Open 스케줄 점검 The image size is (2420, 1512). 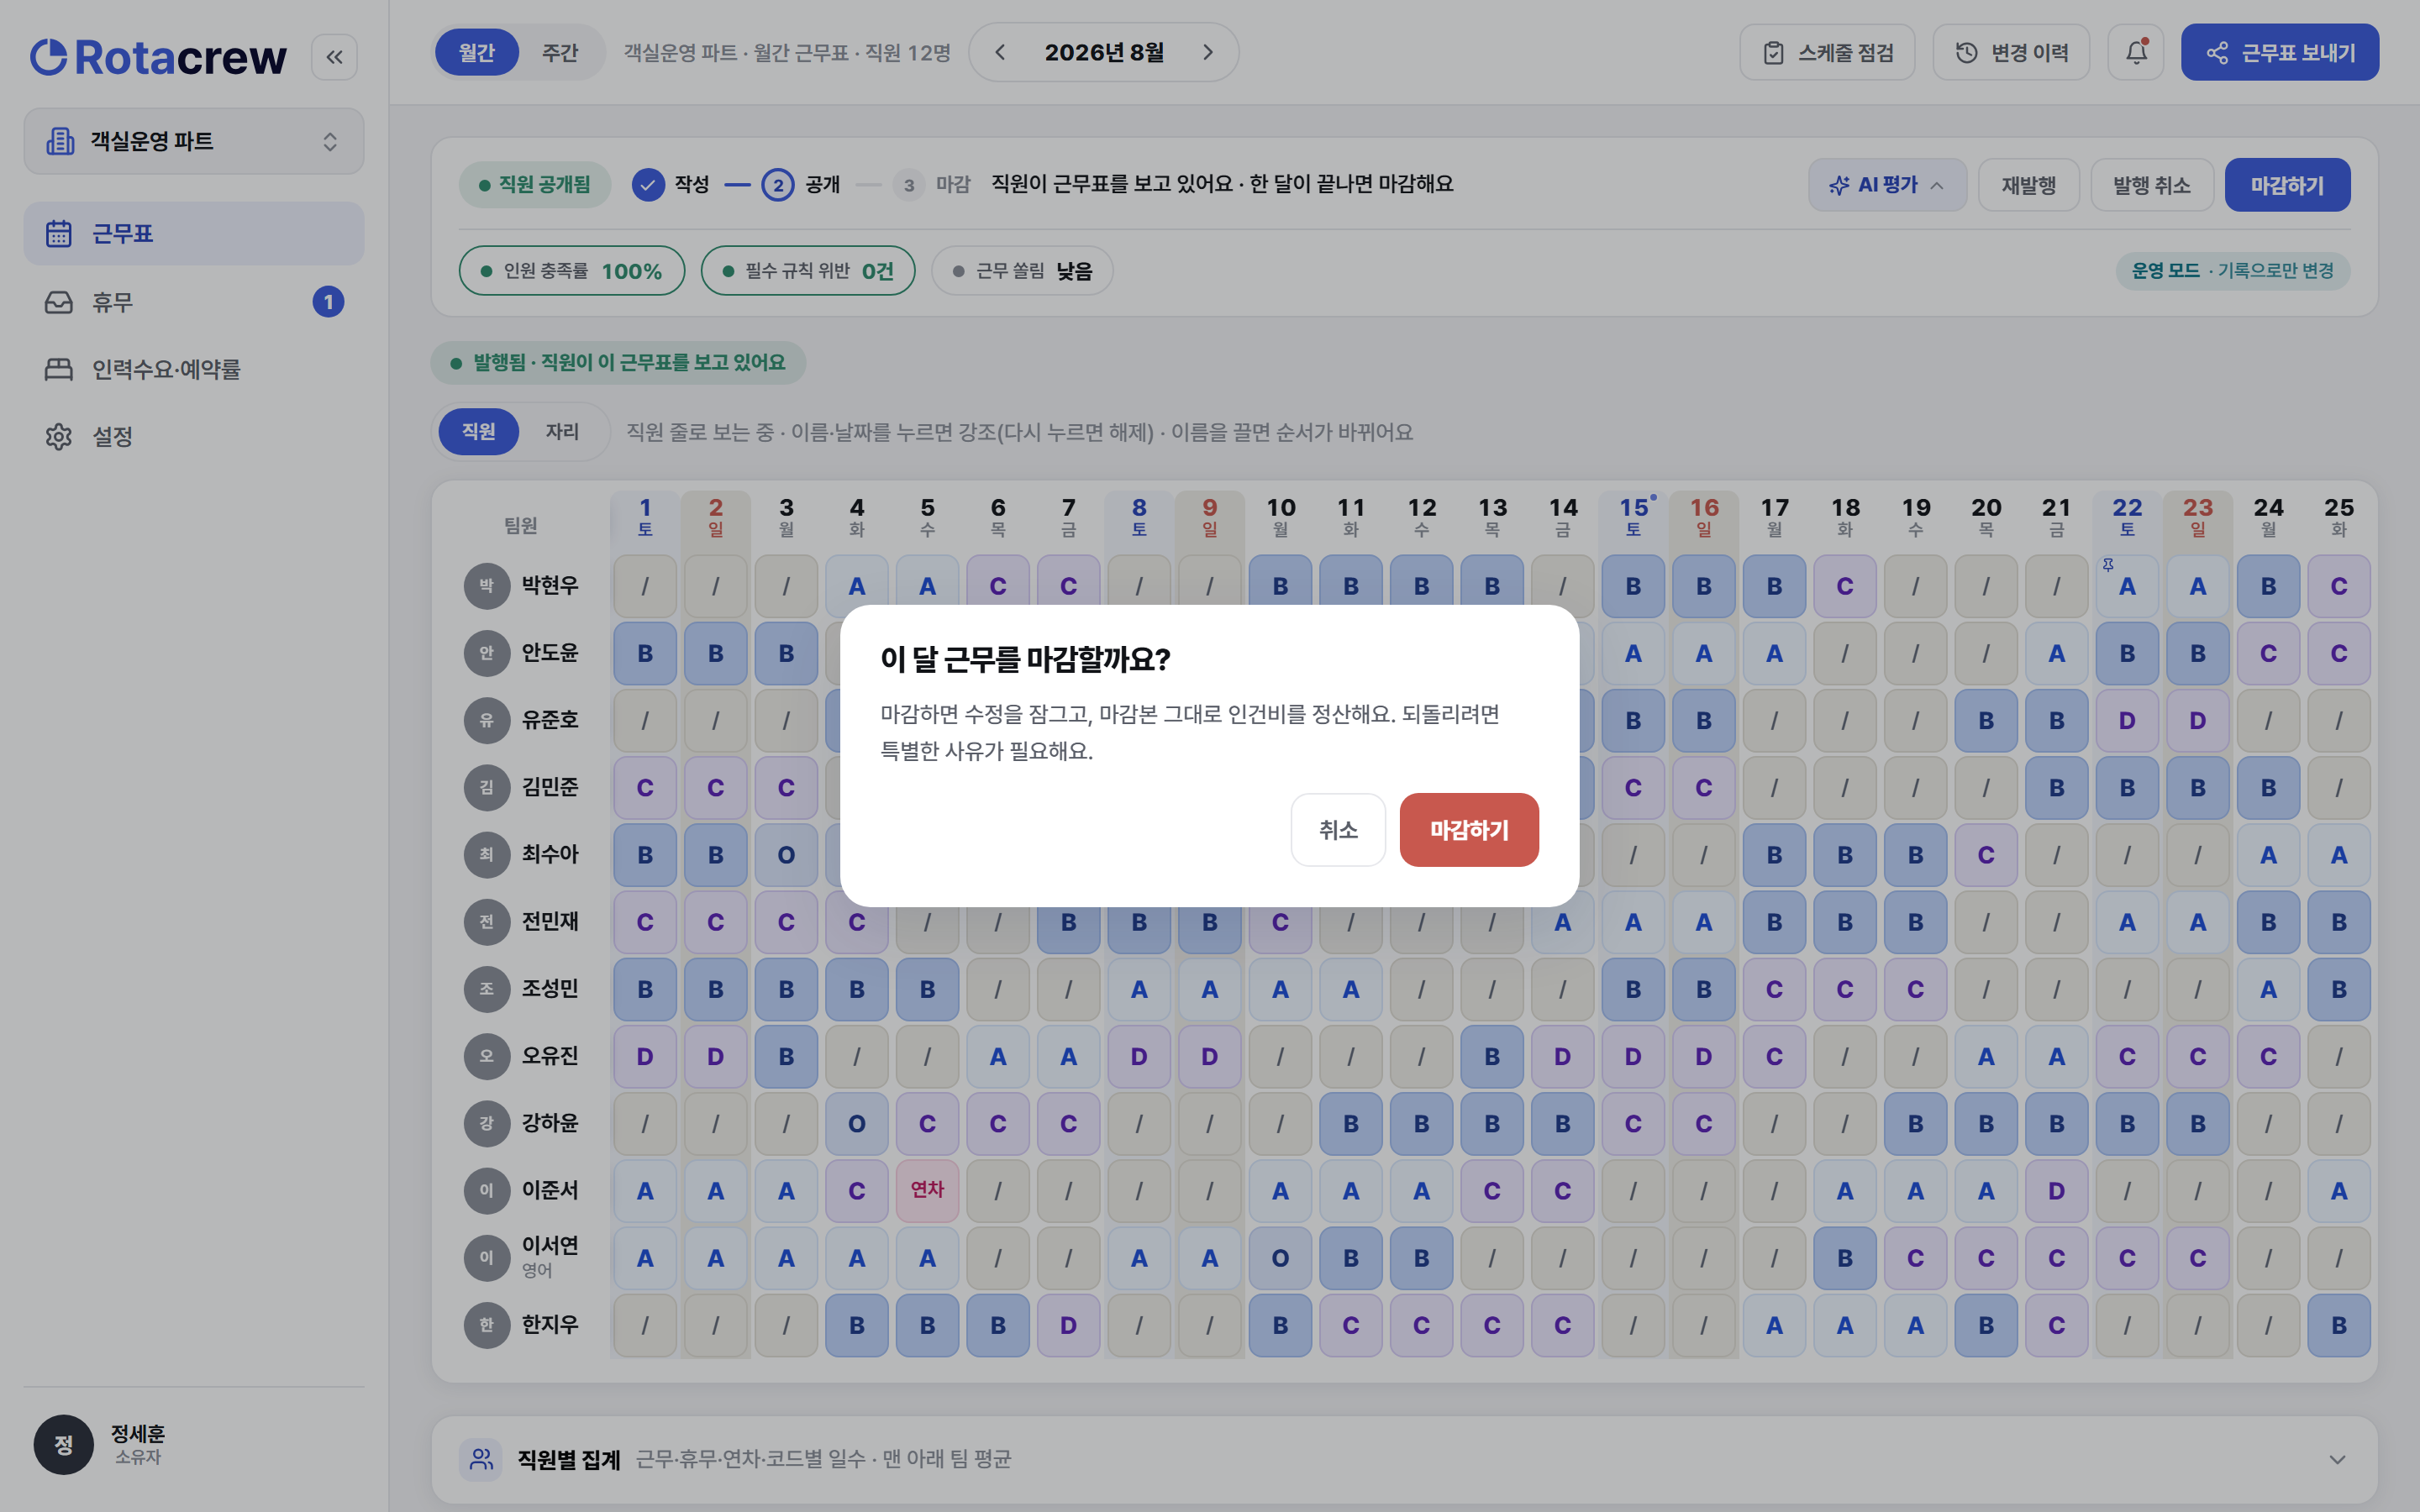(x=1827, y=52)
